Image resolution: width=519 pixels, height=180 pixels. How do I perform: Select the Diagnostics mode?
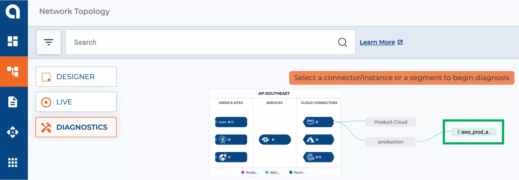[x=76, y=127]
